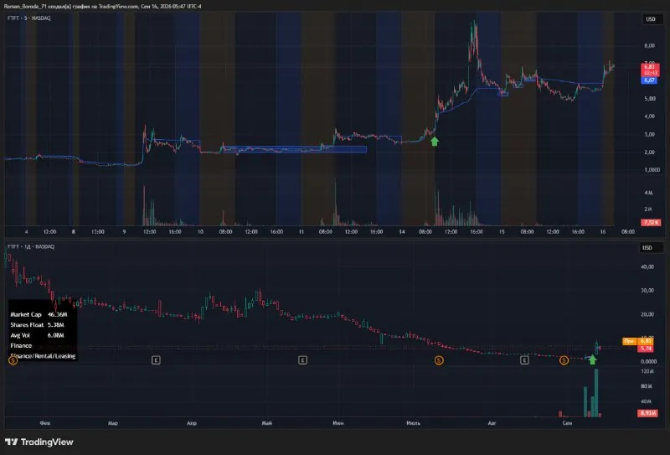Image resolution: width=670 pixels, height=455 pixels.
Task: Click the January split marker S
Action: point(13,360)
